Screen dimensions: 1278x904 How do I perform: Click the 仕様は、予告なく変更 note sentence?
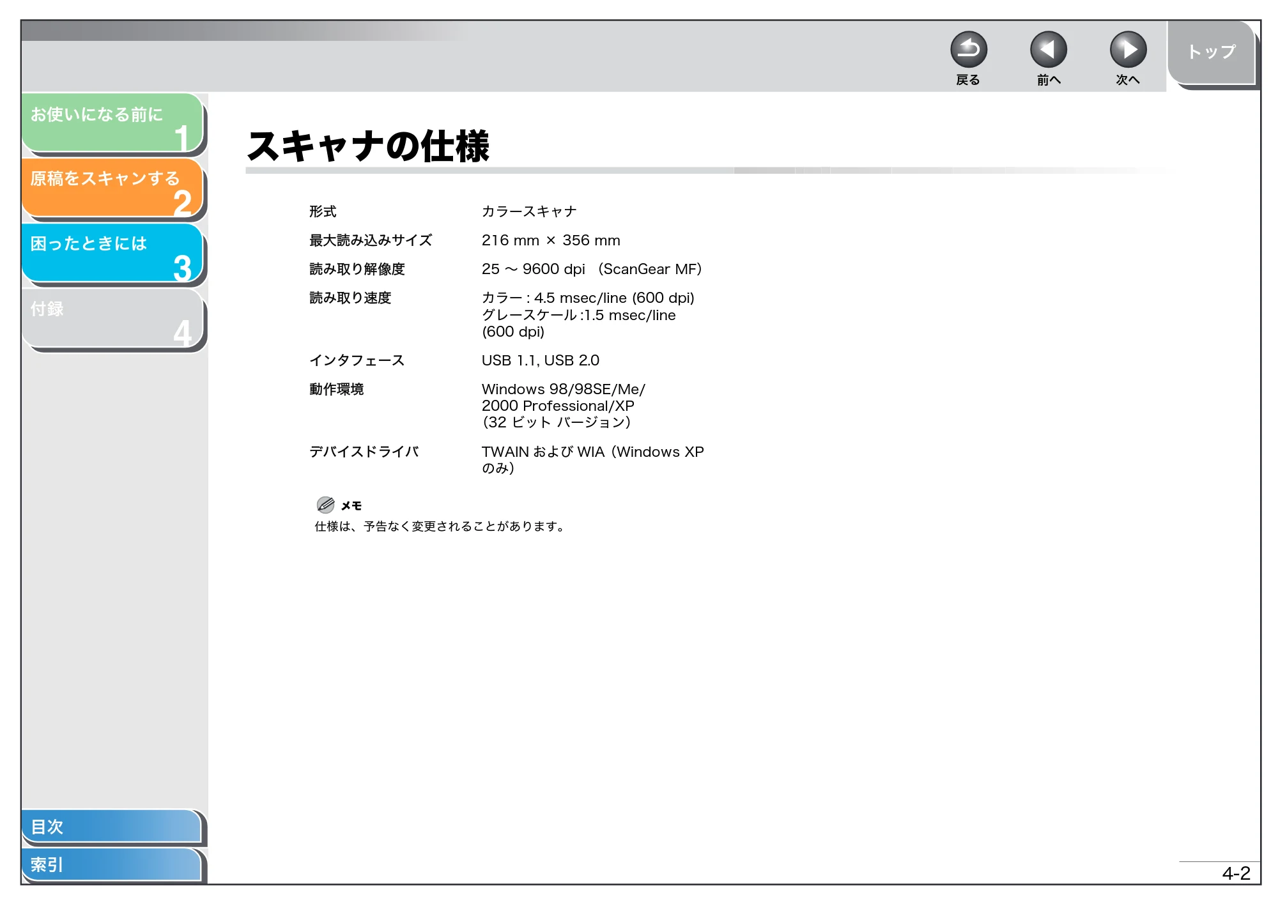(440, 526)
